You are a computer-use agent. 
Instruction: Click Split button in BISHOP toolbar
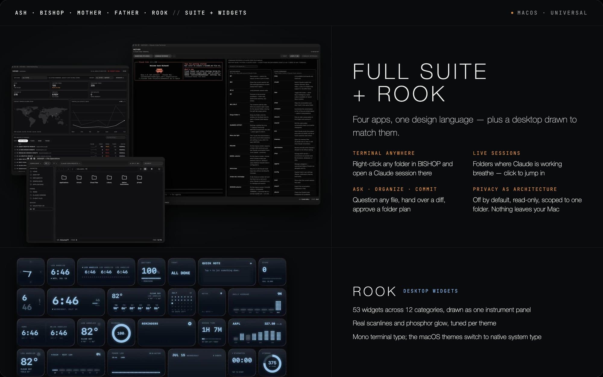135,163
